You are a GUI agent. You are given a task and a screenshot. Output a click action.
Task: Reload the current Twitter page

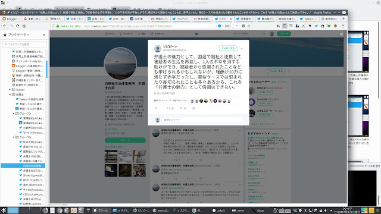click(17, 26)
